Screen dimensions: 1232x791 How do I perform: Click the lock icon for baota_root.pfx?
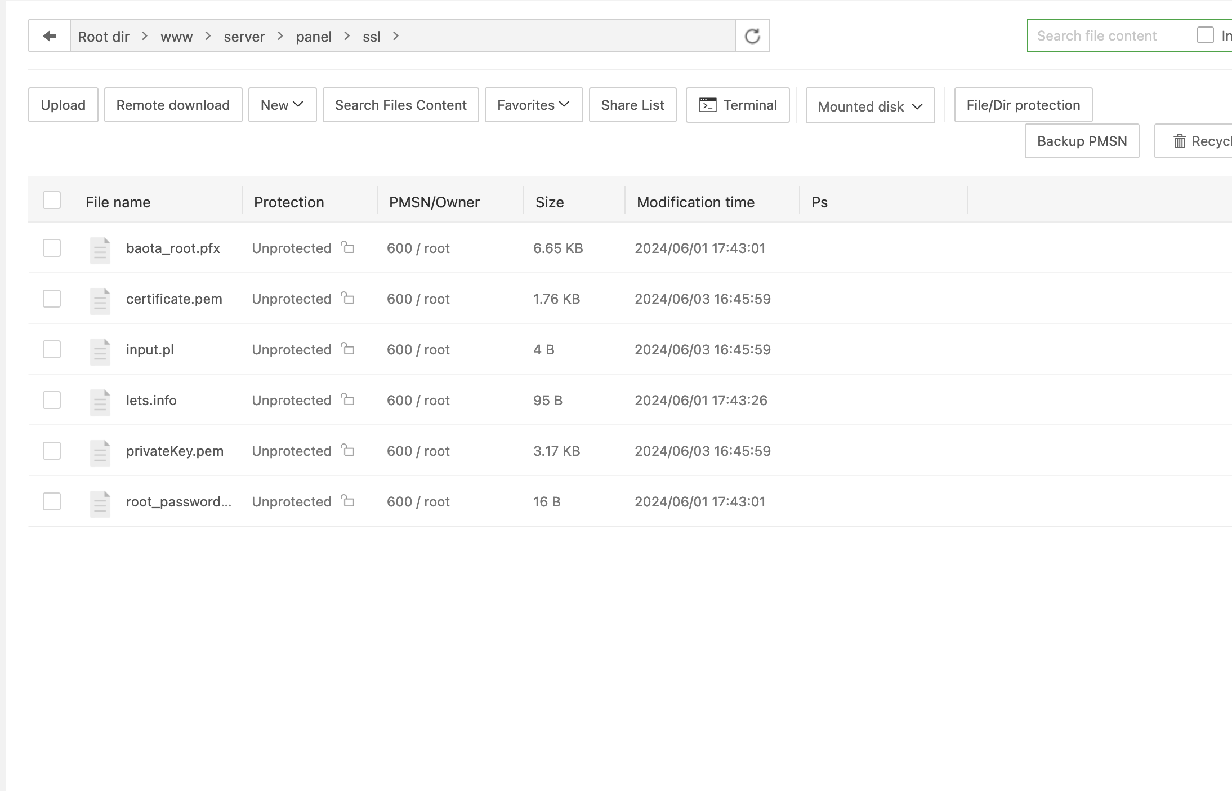348,247
